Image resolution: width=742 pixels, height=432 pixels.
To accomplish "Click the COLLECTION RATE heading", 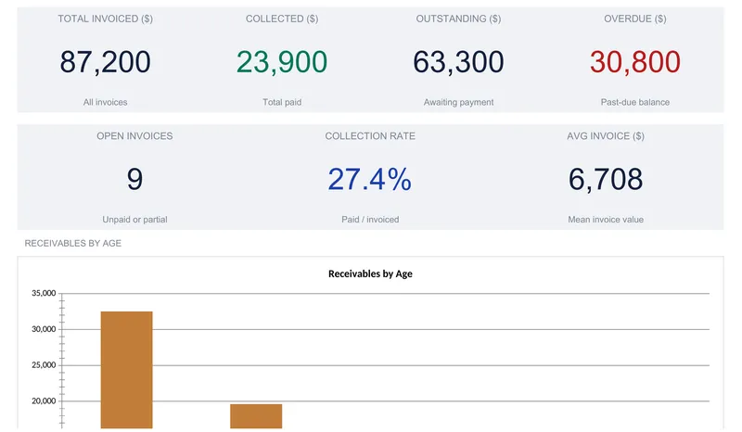I will (x=369, y=136).
